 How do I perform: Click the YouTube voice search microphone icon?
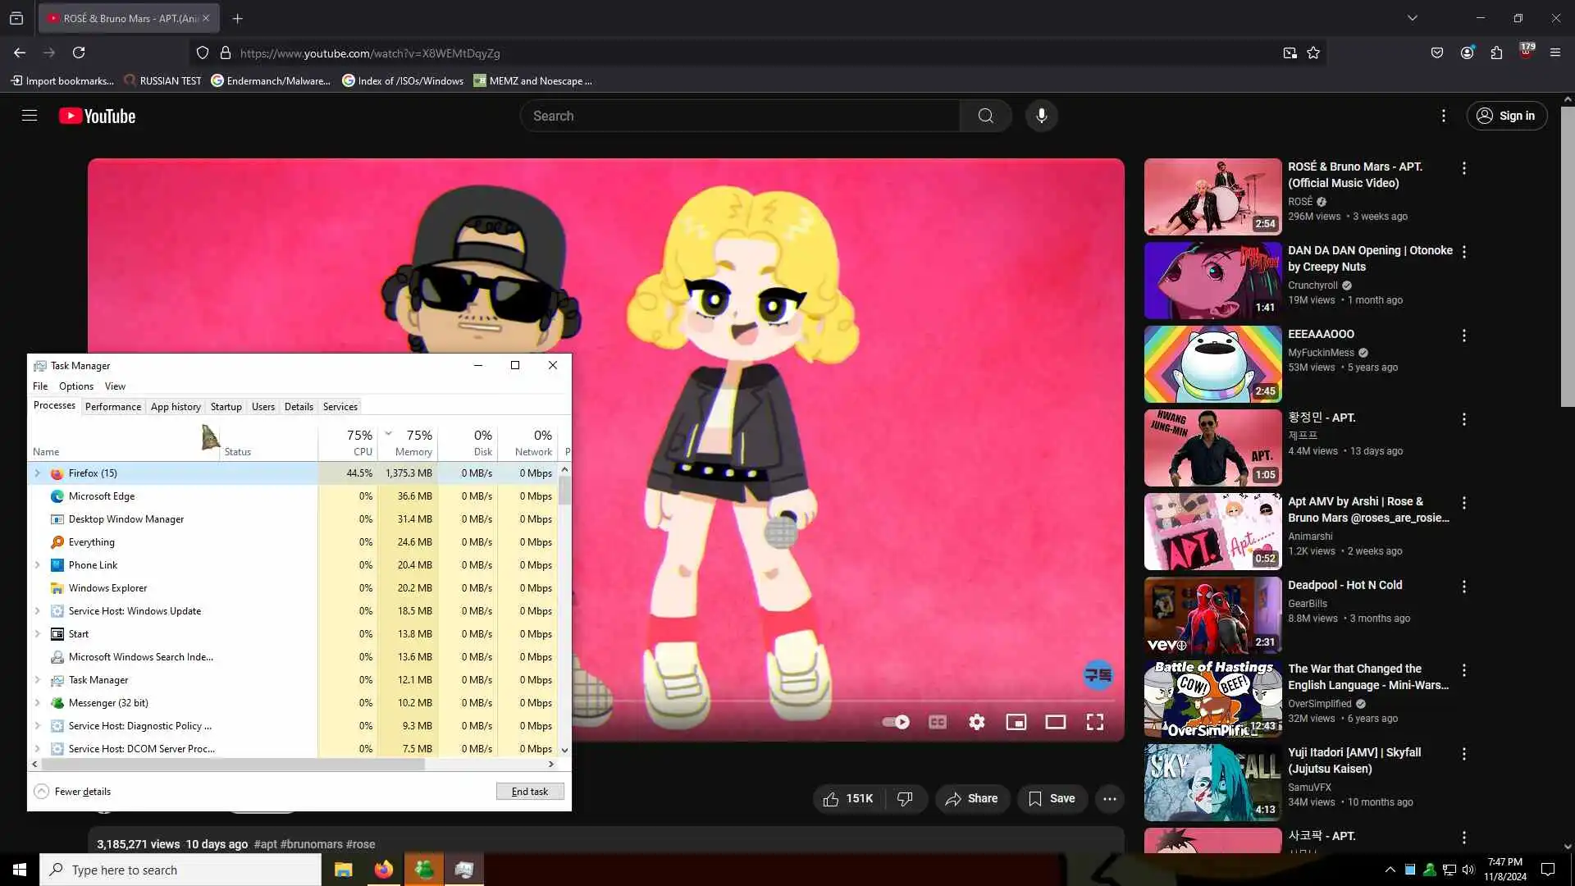pyautogui.click(x=1041, y=116)
